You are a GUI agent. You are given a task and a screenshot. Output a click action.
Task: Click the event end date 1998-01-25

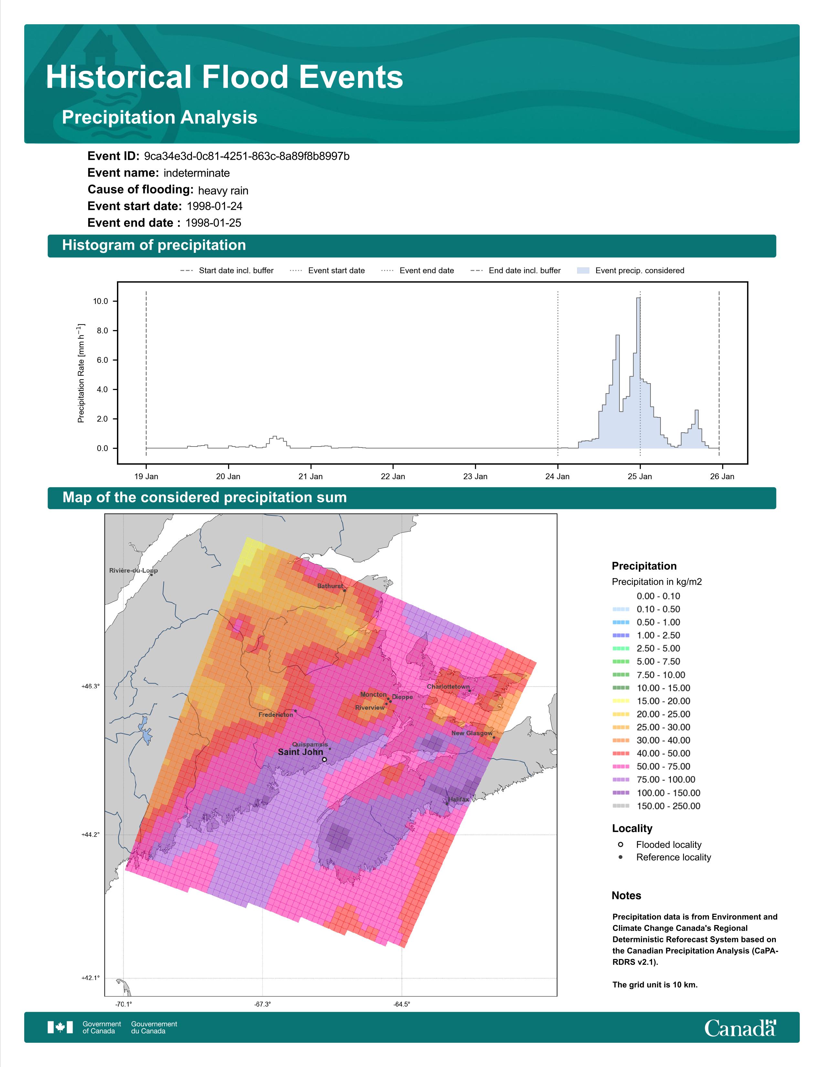[213, 223]
